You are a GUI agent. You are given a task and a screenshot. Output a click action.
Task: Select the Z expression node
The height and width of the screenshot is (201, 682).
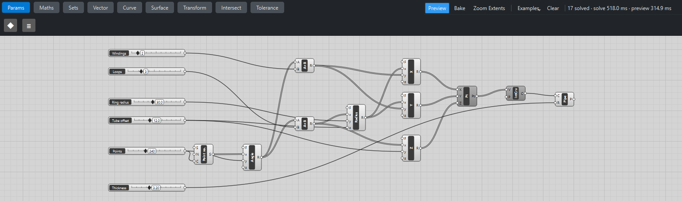tap(411, 148)
